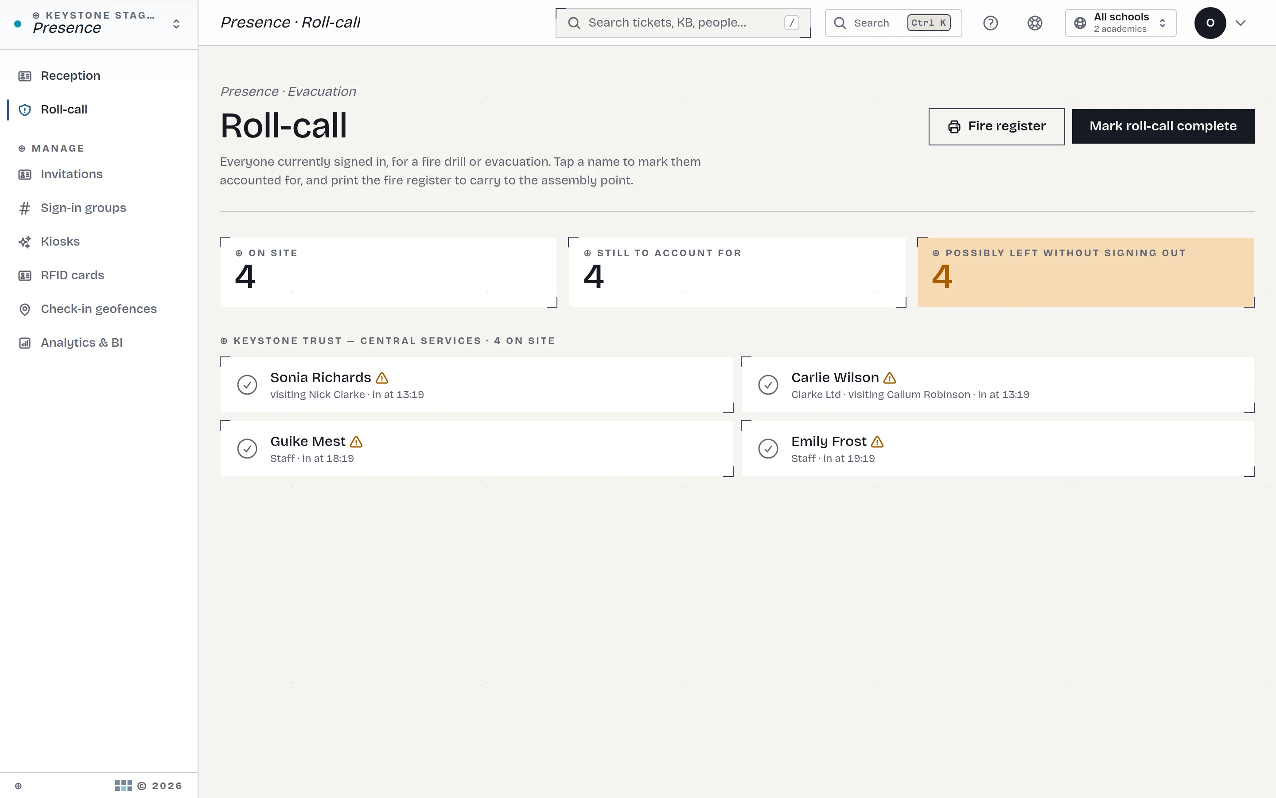Click the Presence · Roll-call header title
Screen dimensions: 1276x798
pos(291,23)
